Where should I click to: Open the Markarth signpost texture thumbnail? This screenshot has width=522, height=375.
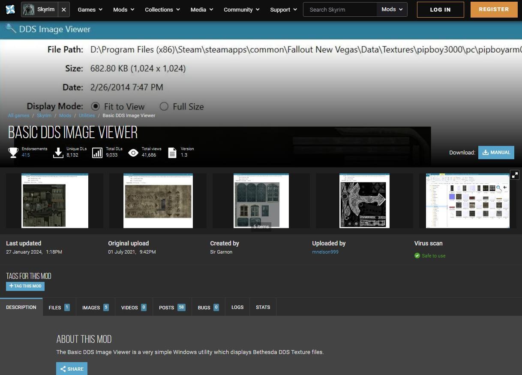(x=158, y=201)
